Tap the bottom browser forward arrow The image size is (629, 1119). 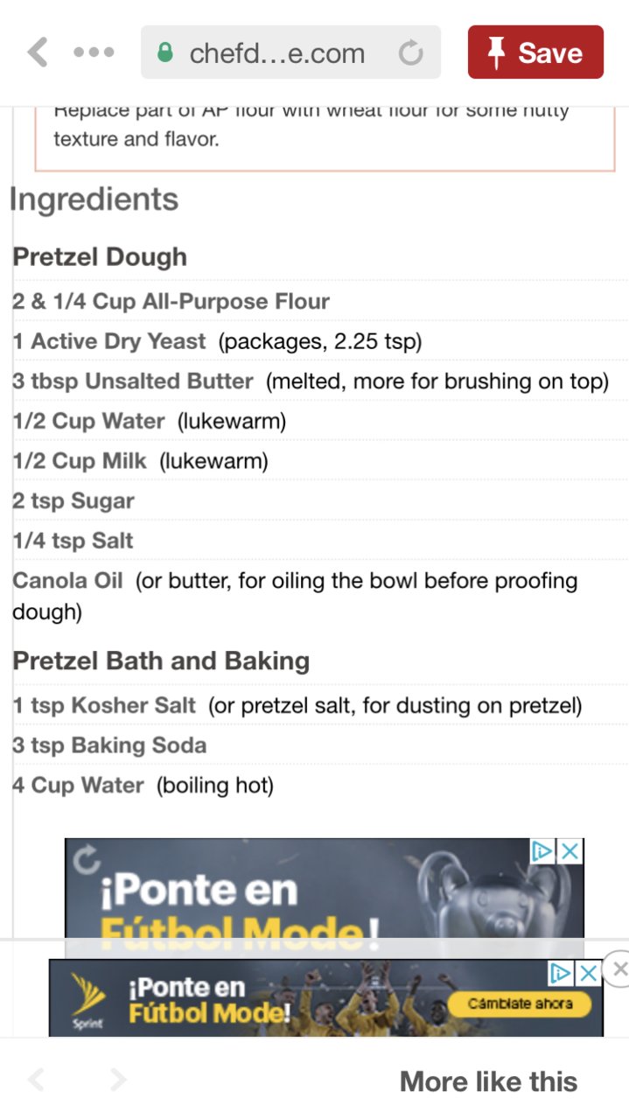coord(118,1080)
